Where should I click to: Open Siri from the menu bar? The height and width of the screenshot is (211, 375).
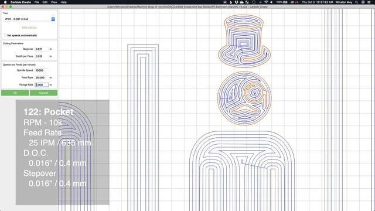point(363,2)
